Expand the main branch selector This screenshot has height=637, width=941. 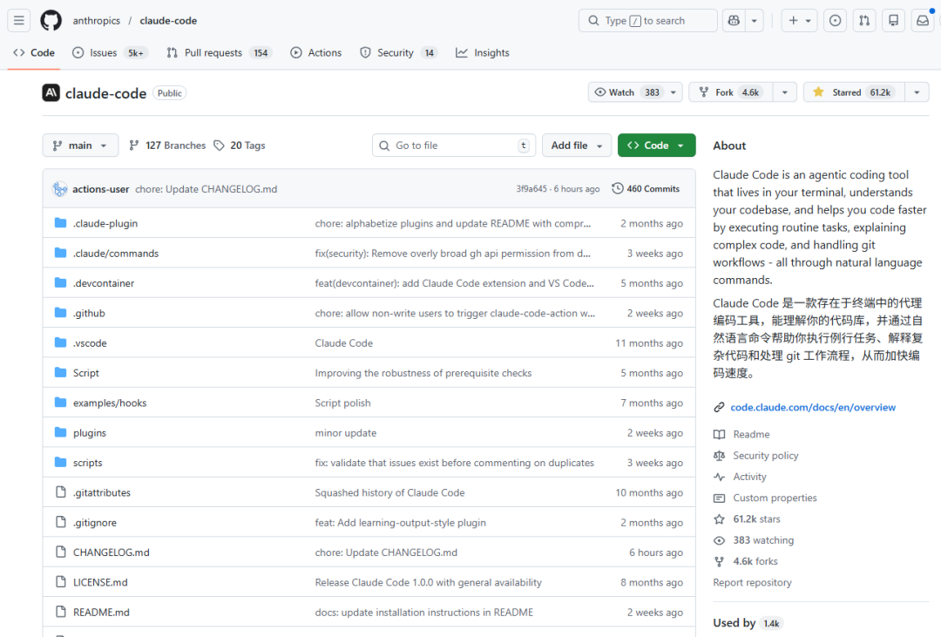click(80, 145)
